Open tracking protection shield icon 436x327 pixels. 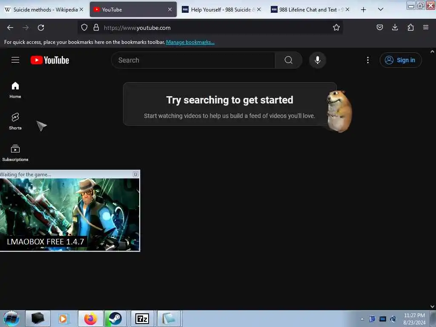[84, 28]
